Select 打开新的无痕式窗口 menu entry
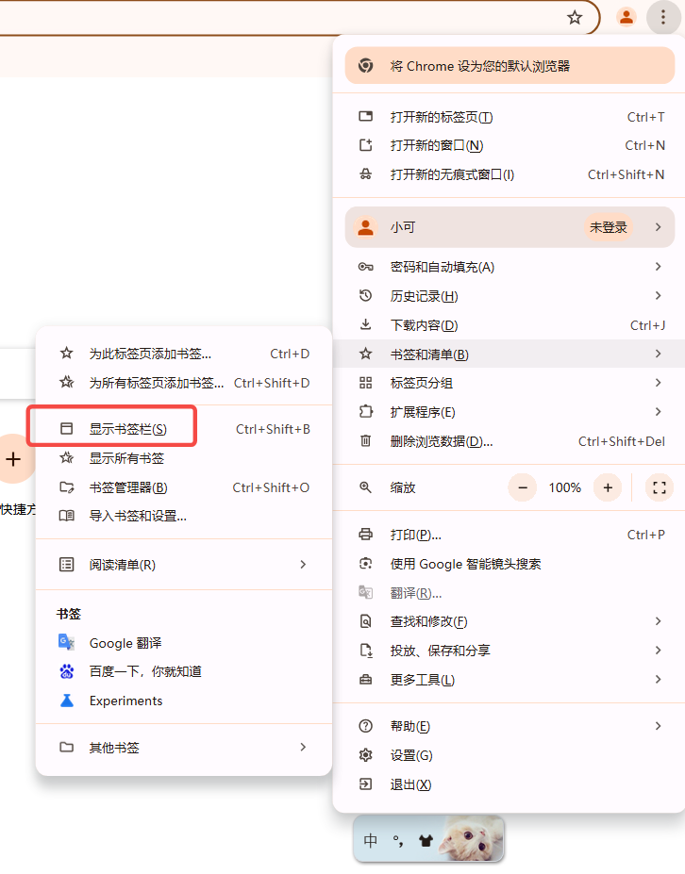This screenshot has height=874, width=685. click(x=509, y=174)
